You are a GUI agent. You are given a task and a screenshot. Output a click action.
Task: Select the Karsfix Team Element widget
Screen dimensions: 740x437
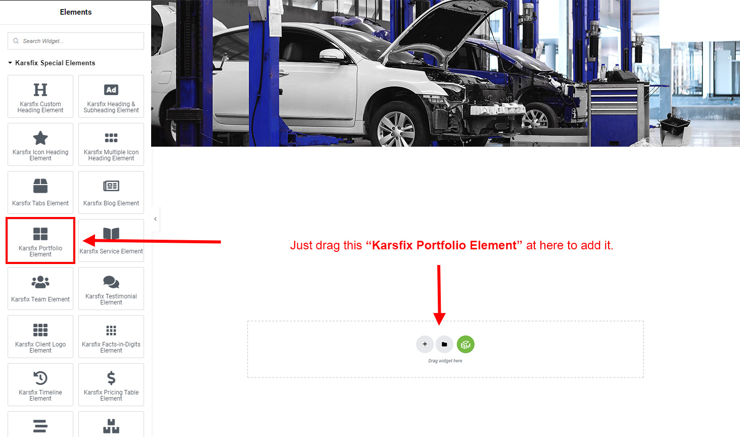[x=40, y=288]
